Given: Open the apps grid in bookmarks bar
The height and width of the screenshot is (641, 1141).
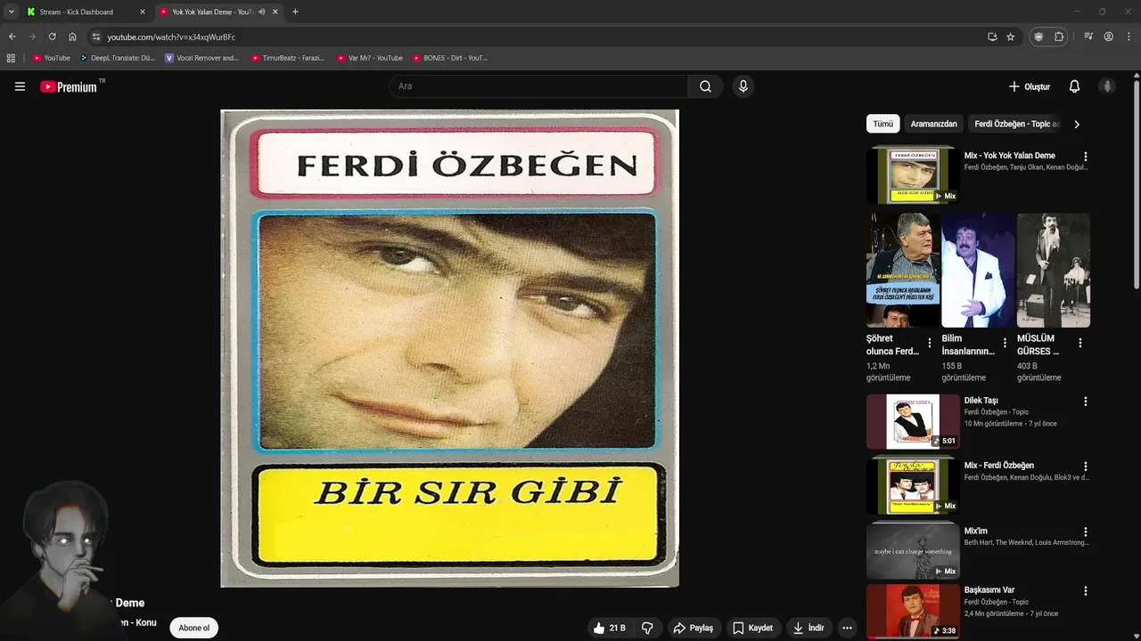Looking at the screenshot, I should tap(11, 58).
